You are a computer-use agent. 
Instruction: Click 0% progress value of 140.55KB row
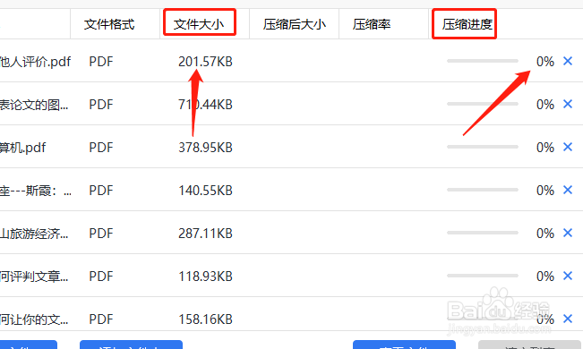(x=545, y=191)
